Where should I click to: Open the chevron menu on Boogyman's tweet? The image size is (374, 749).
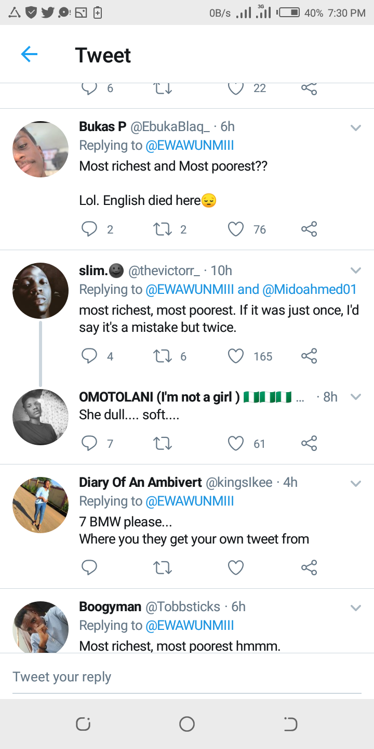pos(355,608)
